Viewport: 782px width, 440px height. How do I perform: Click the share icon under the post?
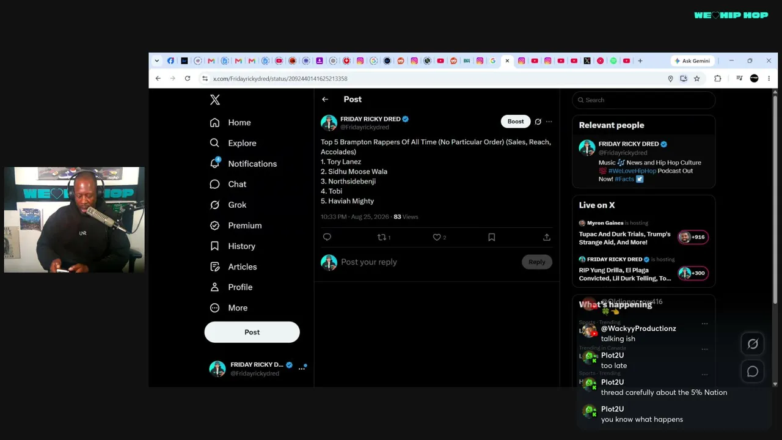tap(547, 237)
